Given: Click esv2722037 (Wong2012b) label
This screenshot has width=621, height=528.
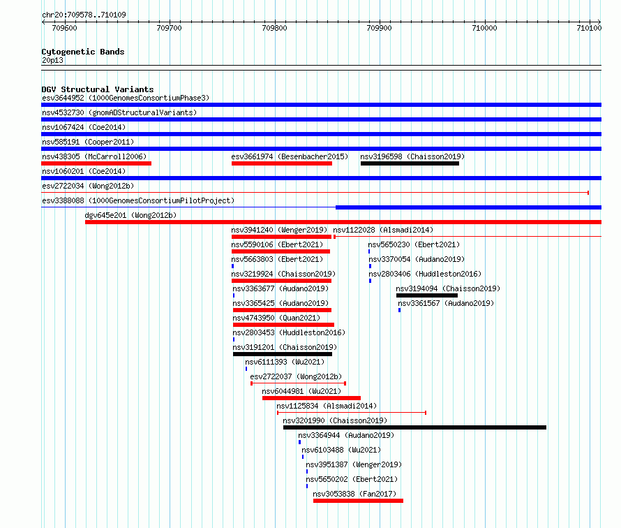Looking at the screenshot, I should click(x=296, y=376).
